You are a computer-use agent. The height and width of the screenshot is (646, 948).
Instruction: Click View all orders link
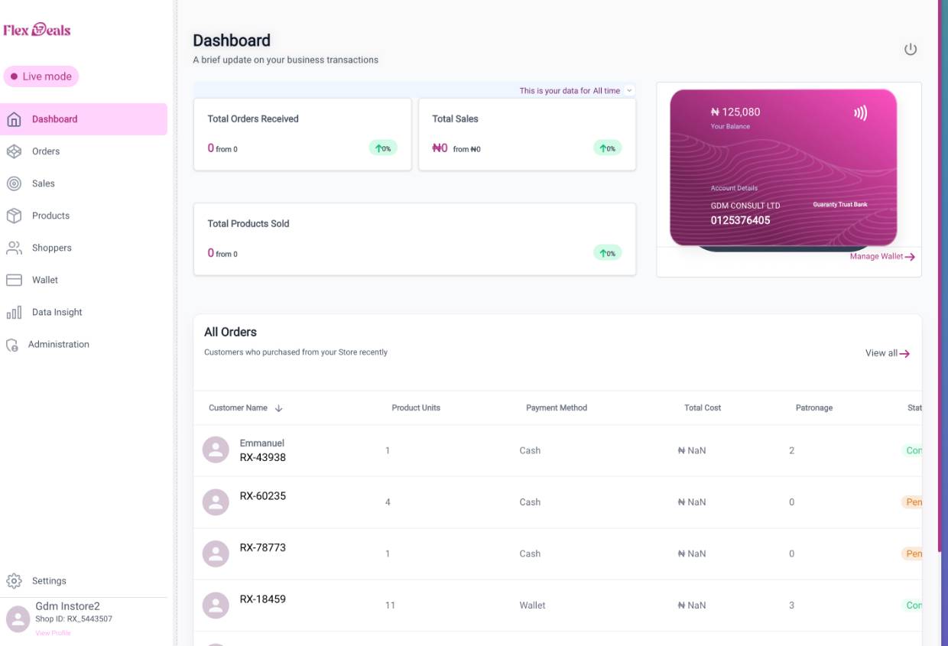tap(888, 353)
